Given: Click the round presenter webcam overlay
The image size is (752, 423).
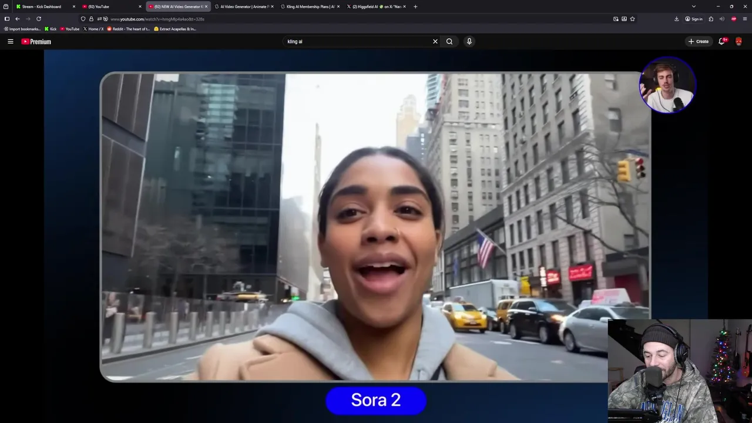Looking at the screenshot, I should click(x=667, y=85).
